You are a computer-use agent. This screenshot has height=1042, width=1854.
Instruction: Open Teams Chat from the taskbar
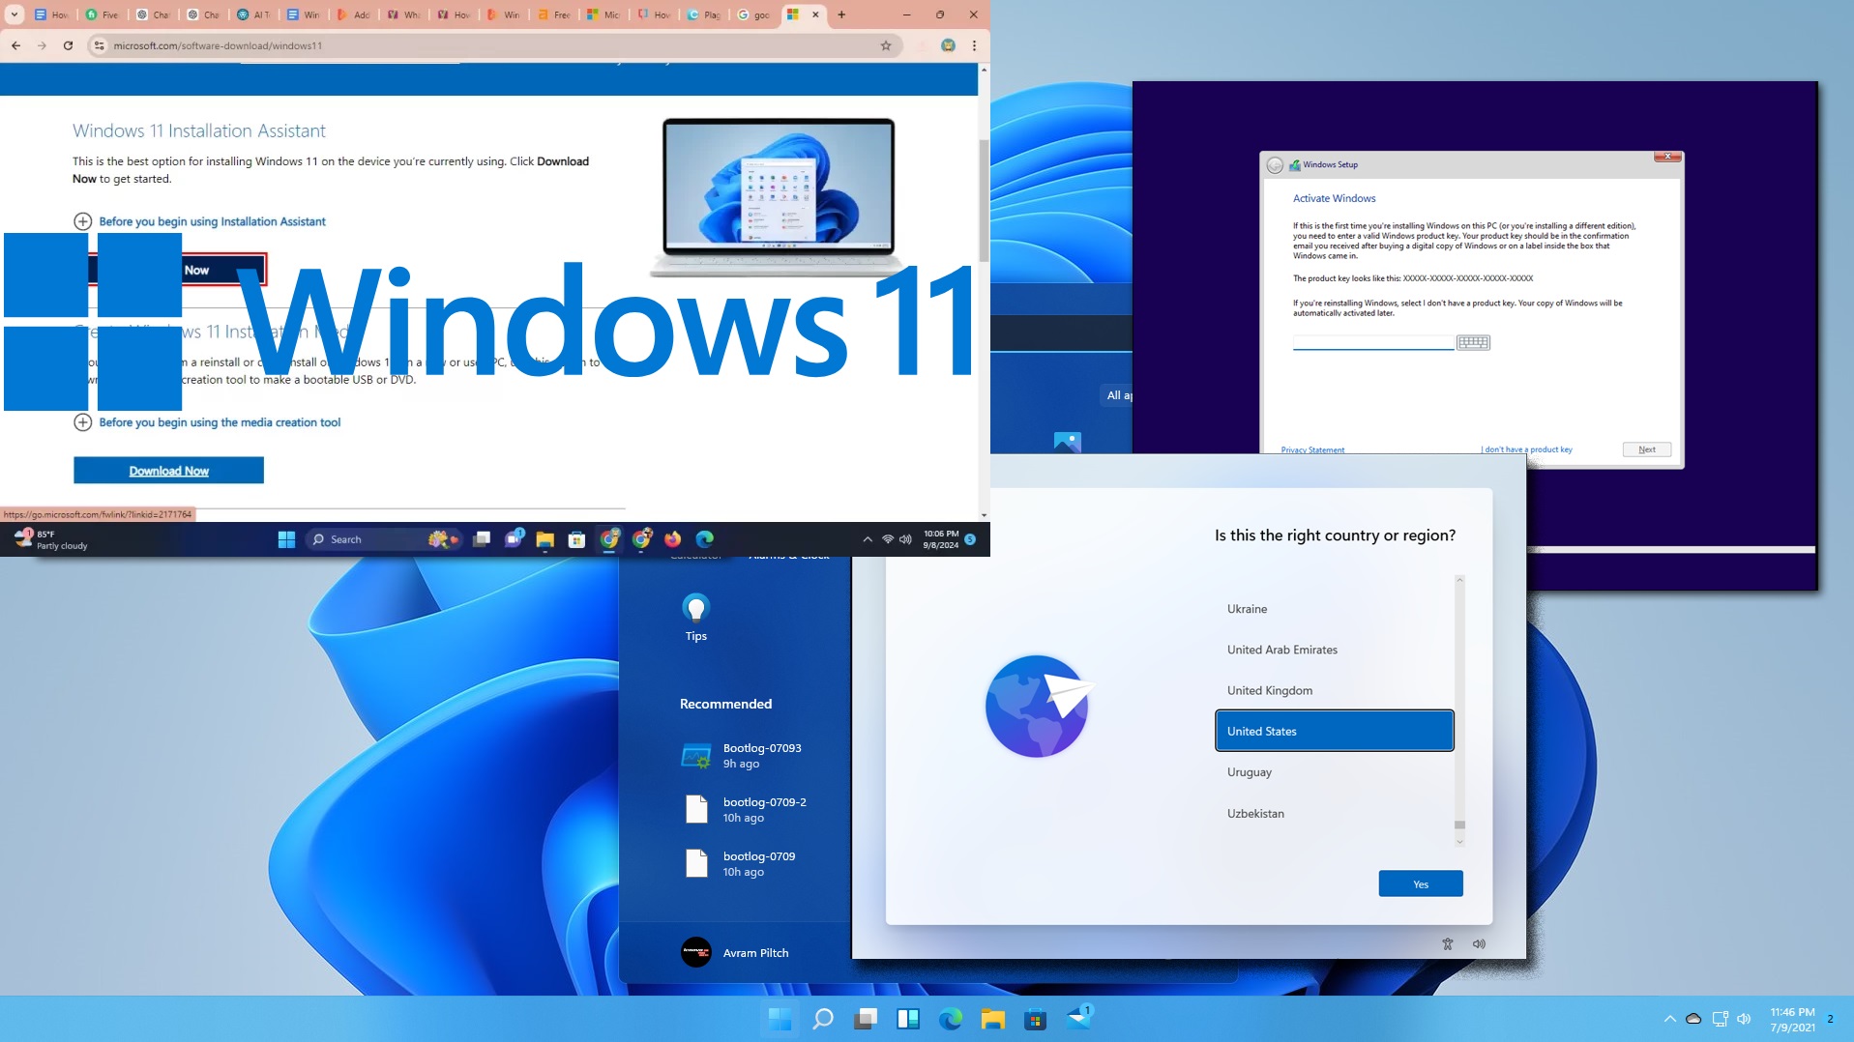[514, 539]
